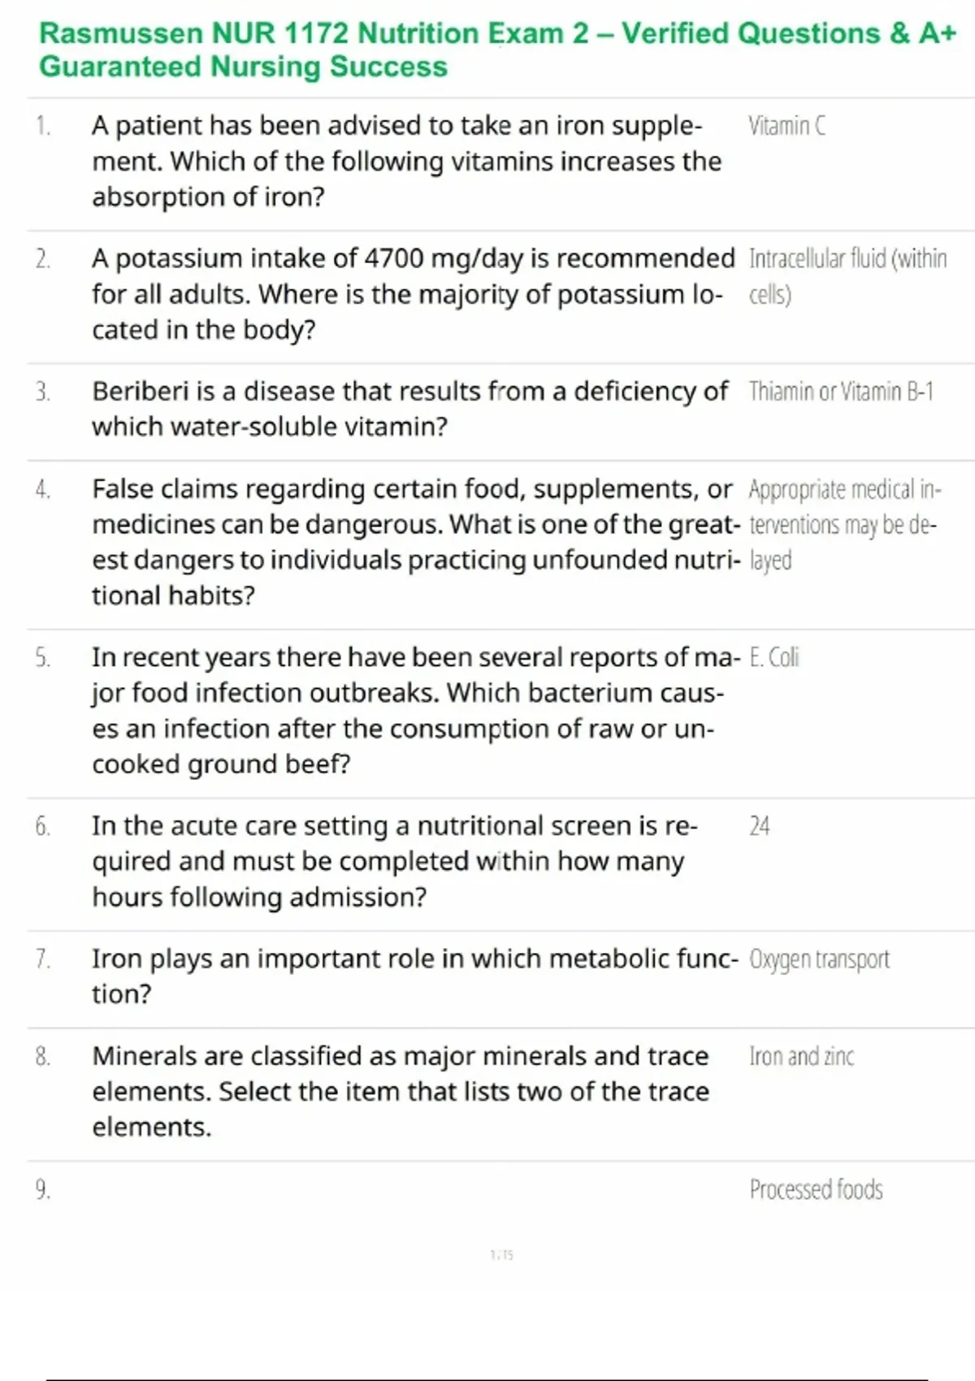The width and height of the screenshot is (975, 1381).
Task: Click the green document title heading
Action: [x=498, y=50]
